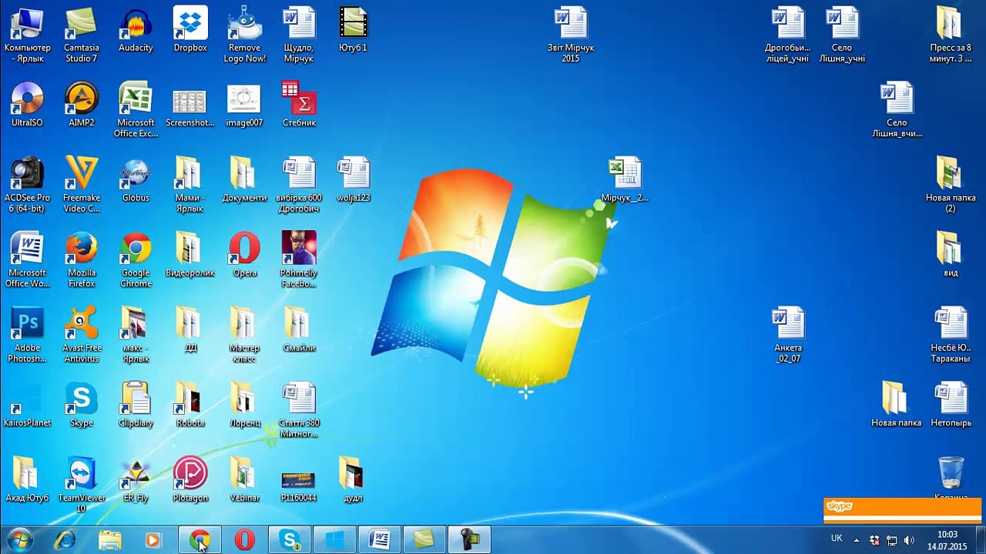The image size is (986, 554).
Task: Select the wolja123 document icon
Action: click(354, 181)
